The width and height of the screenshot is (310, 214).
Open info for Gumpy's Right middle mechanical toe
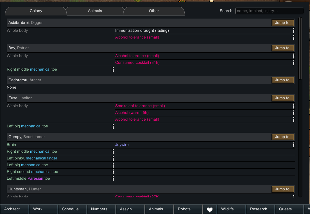coord(113,152)
